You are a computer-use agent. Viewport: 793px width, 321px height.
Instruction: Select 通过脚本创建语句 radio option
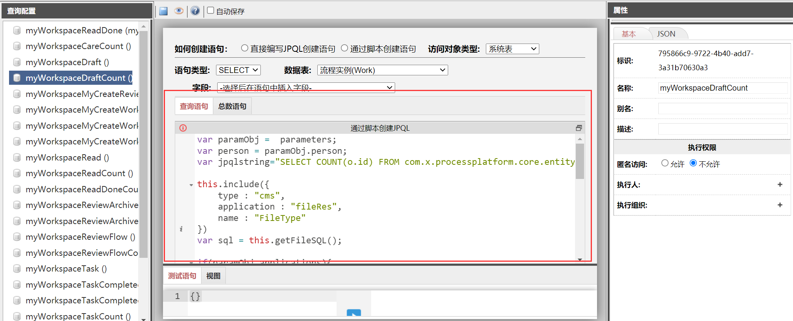tap(344, 48)
